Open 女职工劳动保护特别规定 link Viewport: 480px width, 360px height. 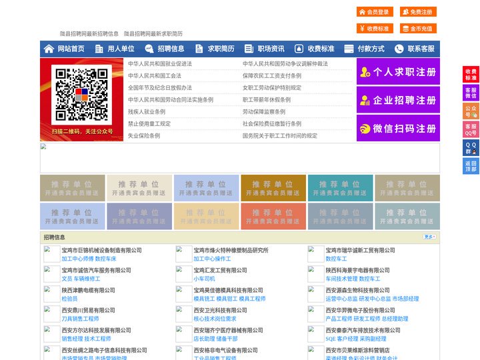(x=272, y=87)
